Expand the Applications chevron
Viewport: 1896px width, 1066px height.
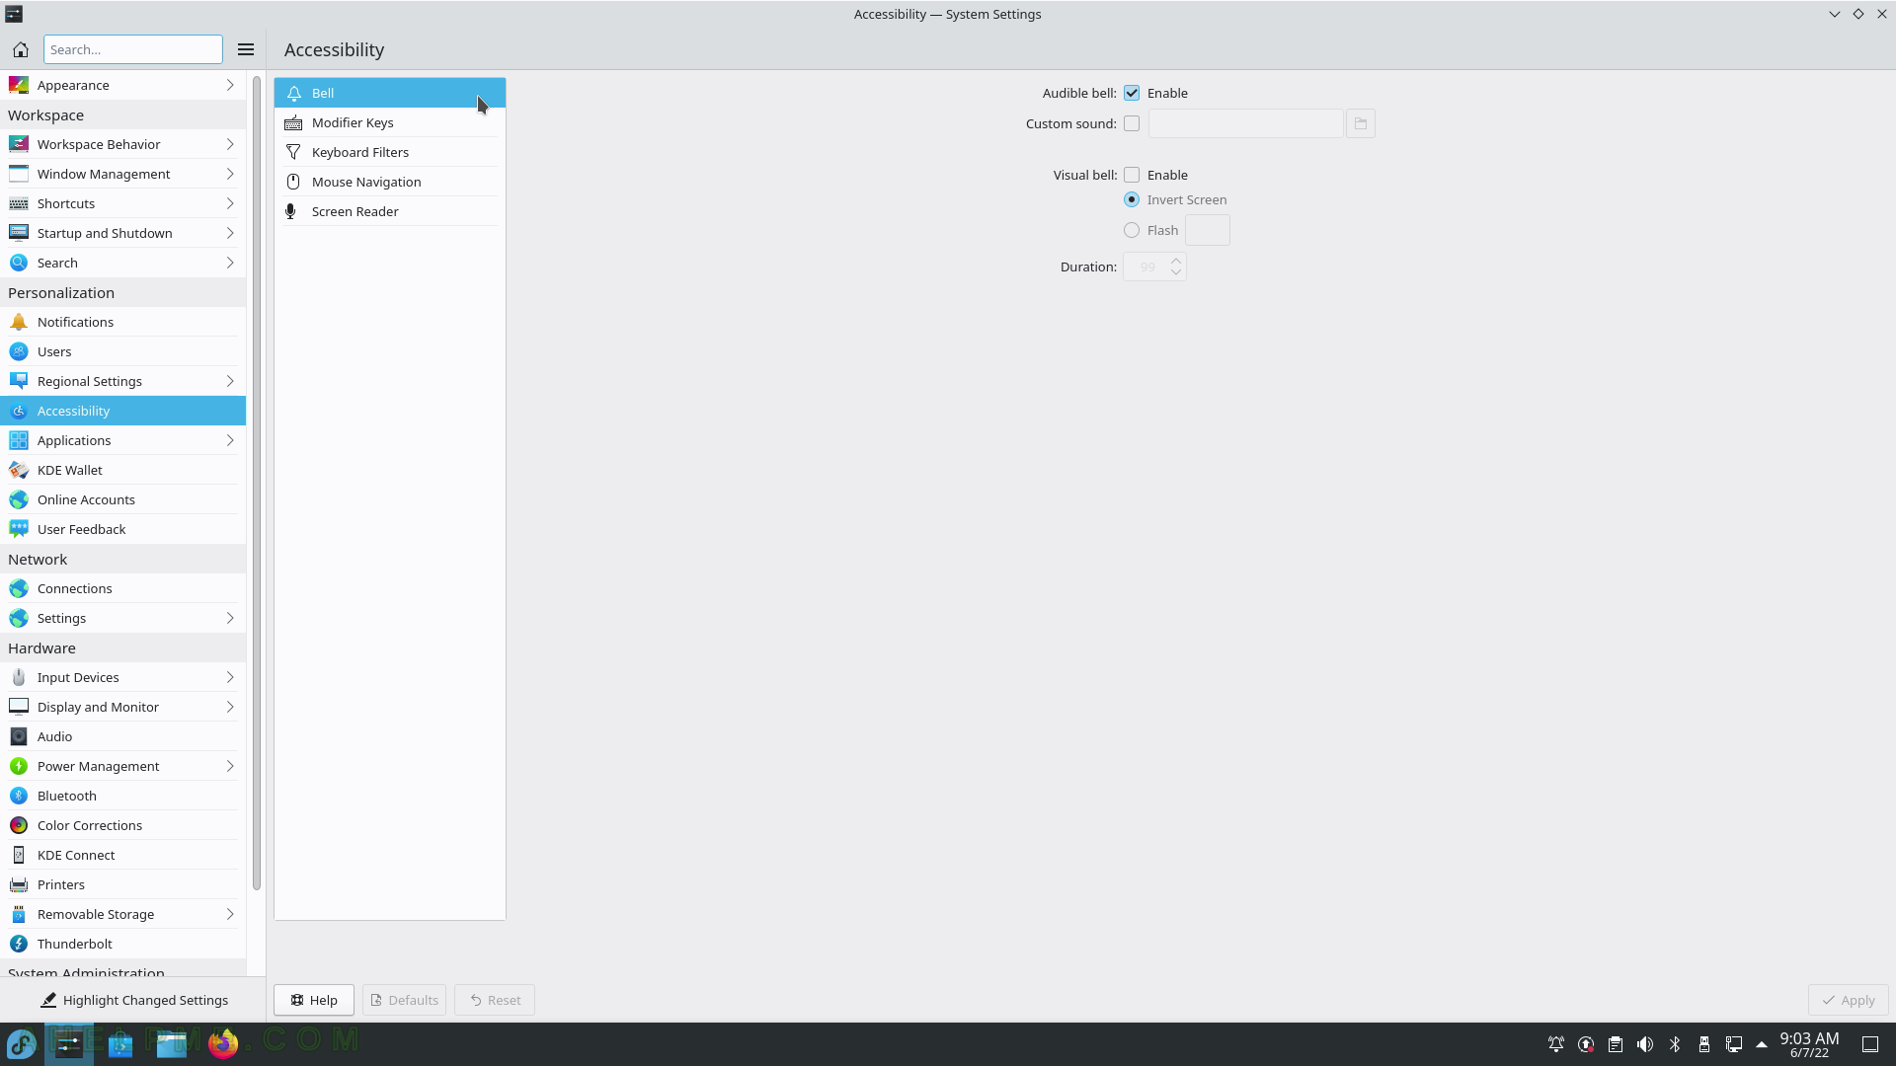tap(230, 440)
